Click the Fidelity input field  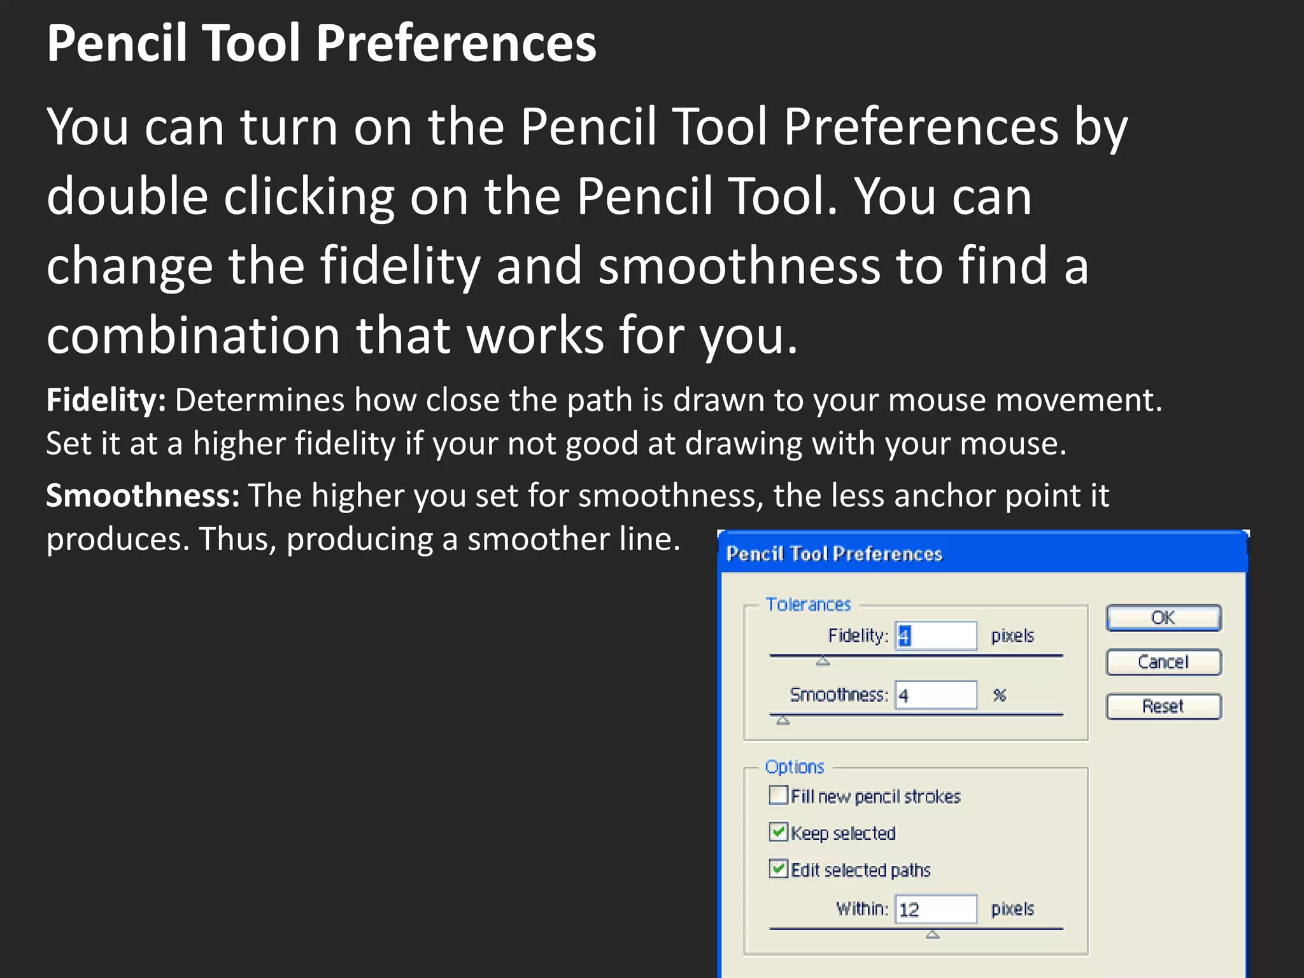pos(935,635)
